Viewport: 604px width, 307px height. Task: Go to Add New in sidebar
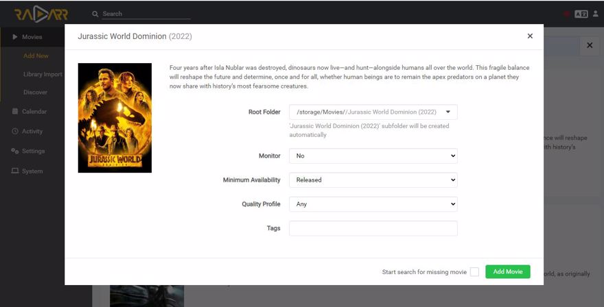[x=36, y=56]
